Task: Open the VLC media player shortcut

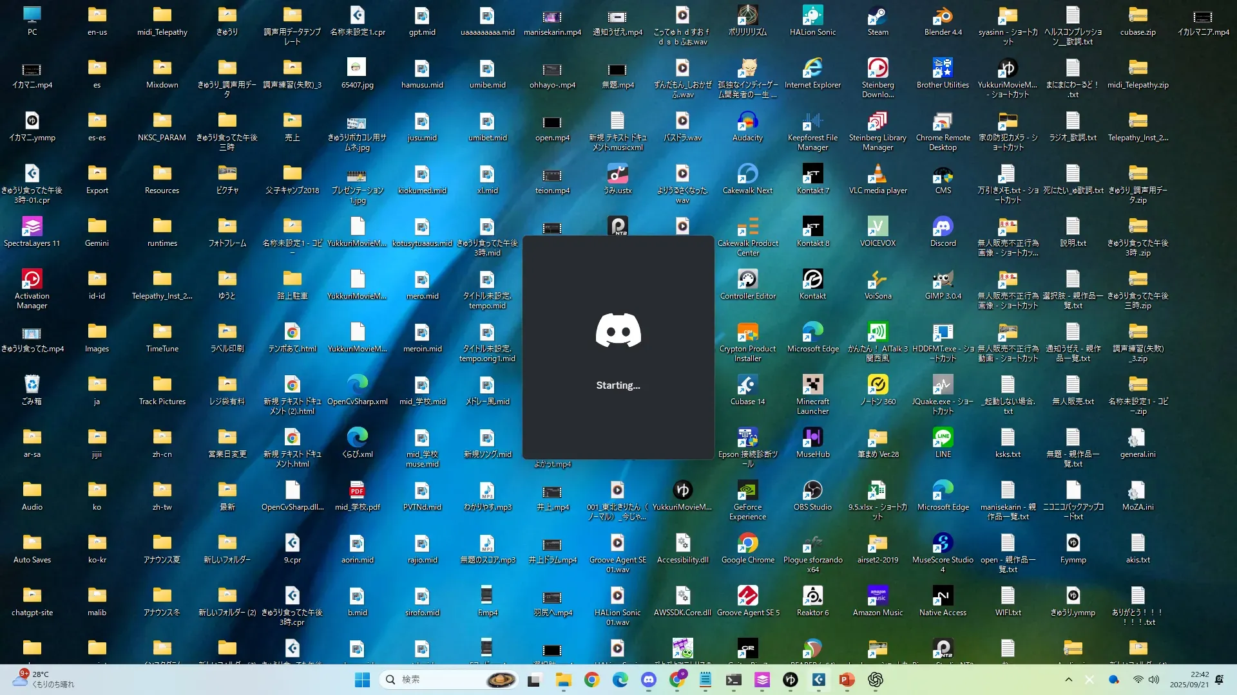Action: tap(877, 175)
